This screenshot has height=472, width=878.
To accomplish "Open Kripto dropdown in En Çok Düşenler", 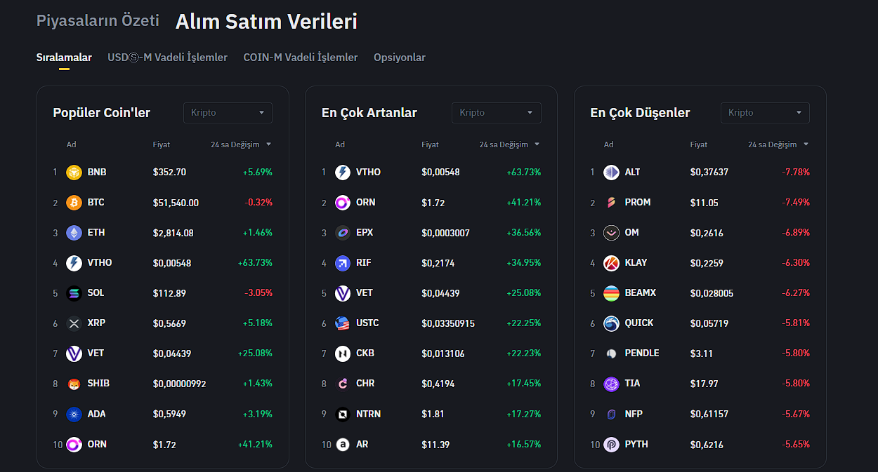I will [765, 113].
